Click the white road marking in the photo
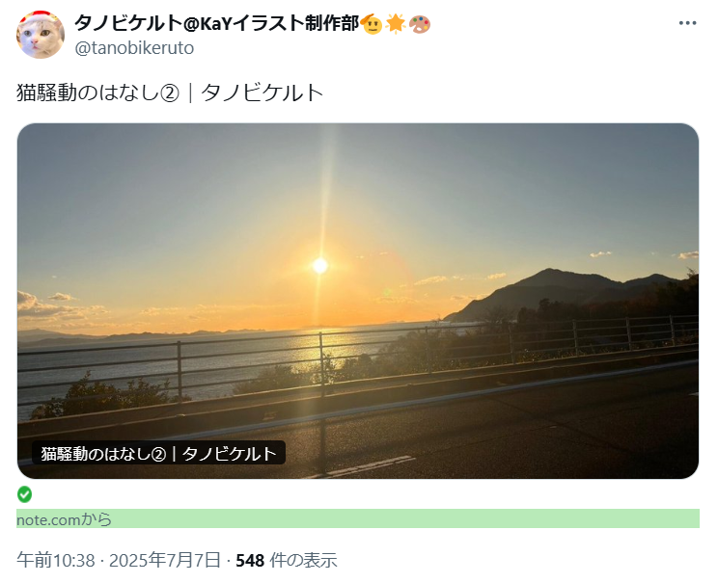Screen dimensions: 718x583 click(367, 467)
